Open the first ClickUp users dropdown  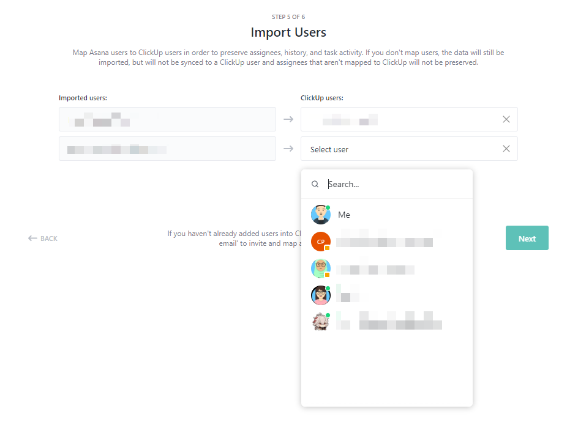pos(409,119)
